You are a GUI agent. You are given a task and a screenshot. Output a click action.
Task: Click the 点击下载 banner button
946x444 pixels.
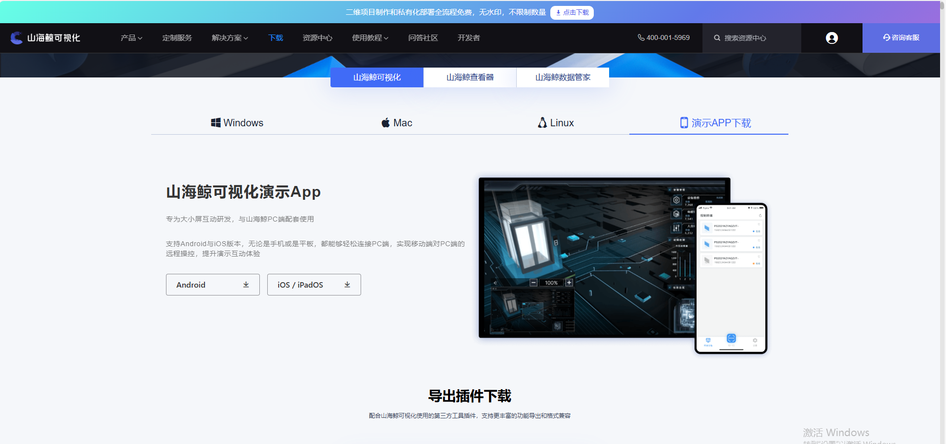pos(572,12)
